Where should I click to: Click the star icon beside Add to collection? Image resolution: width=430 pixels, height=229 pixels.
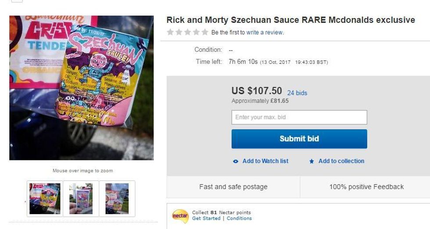tap(312, 161)
